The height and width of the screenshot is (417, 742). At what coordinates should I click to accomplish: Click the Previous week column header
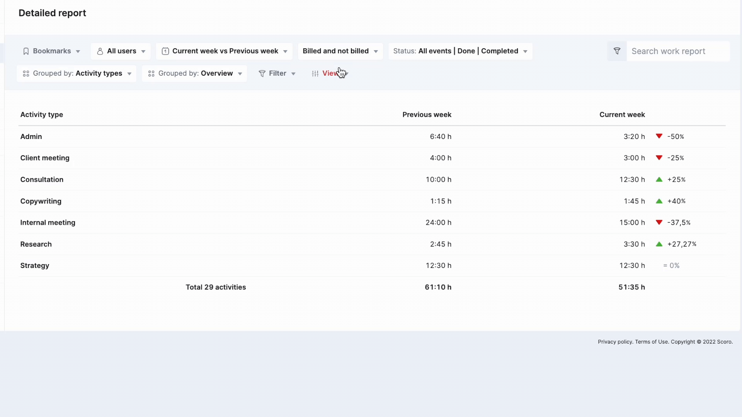coord(427,115)
